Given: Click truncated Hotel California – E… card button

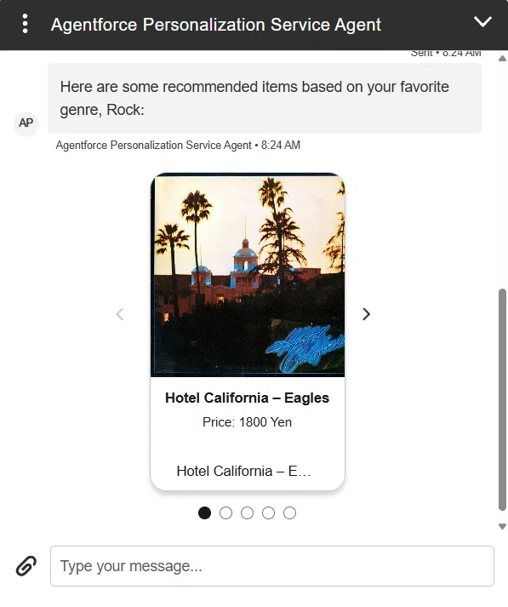Looking at the screenshot, I should 243,471.
